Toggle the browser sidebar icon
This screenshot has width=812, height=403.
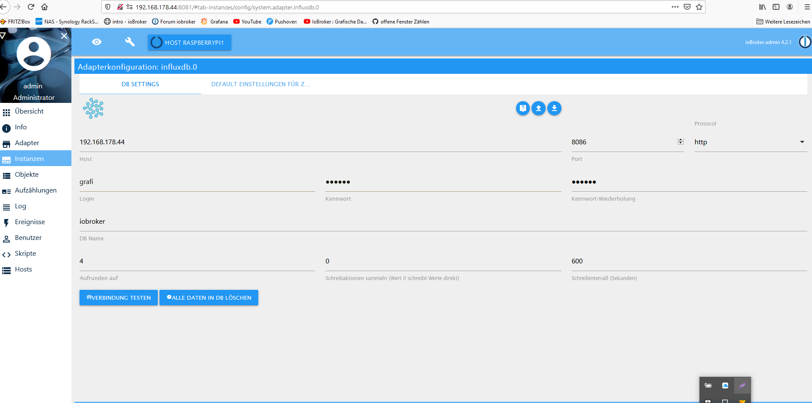[776, 7]
